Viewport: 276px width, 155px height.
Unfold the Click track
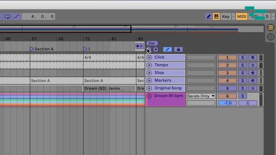click(149, 57)
